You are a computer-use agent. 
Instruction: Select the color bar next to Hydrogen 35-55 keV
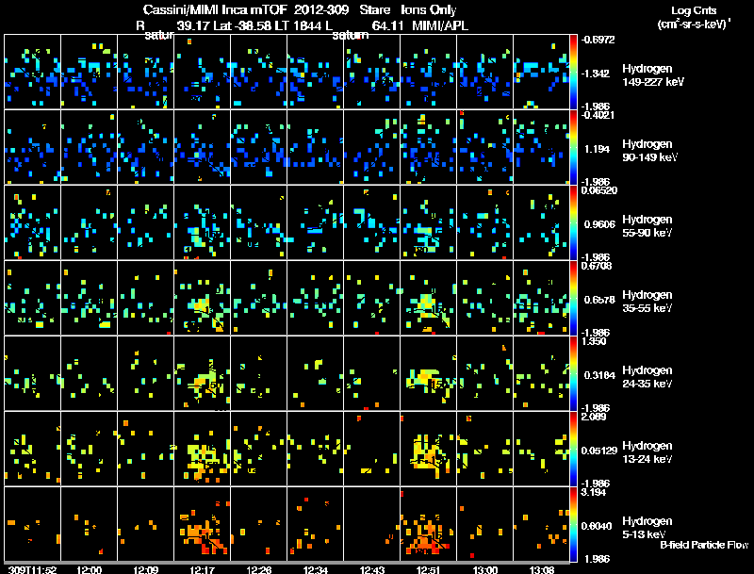click(x=573, y=298)
